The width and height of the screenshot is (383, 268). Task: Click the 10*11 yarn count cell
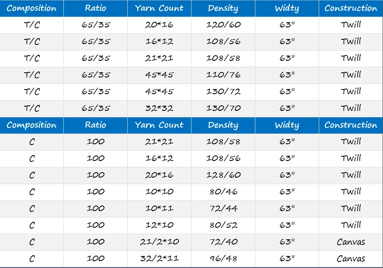(x=159, y=208)
